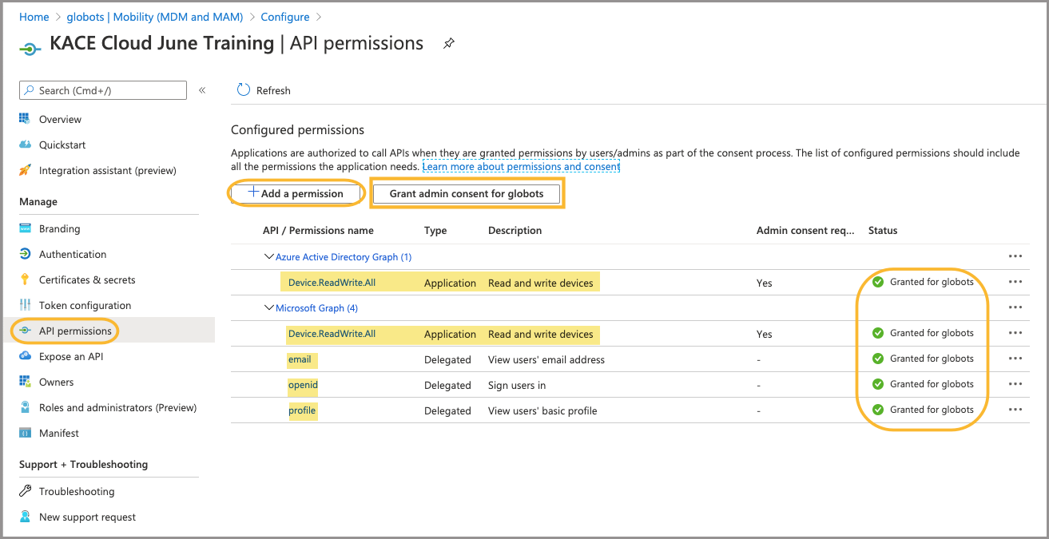Select API permissions in sidebar menu
The height and width of the screenshot is (539, 1049).
point(75,331)
